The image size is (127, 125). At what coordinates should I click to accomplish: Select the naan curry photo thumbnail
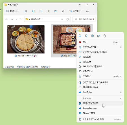click(26, 39)
